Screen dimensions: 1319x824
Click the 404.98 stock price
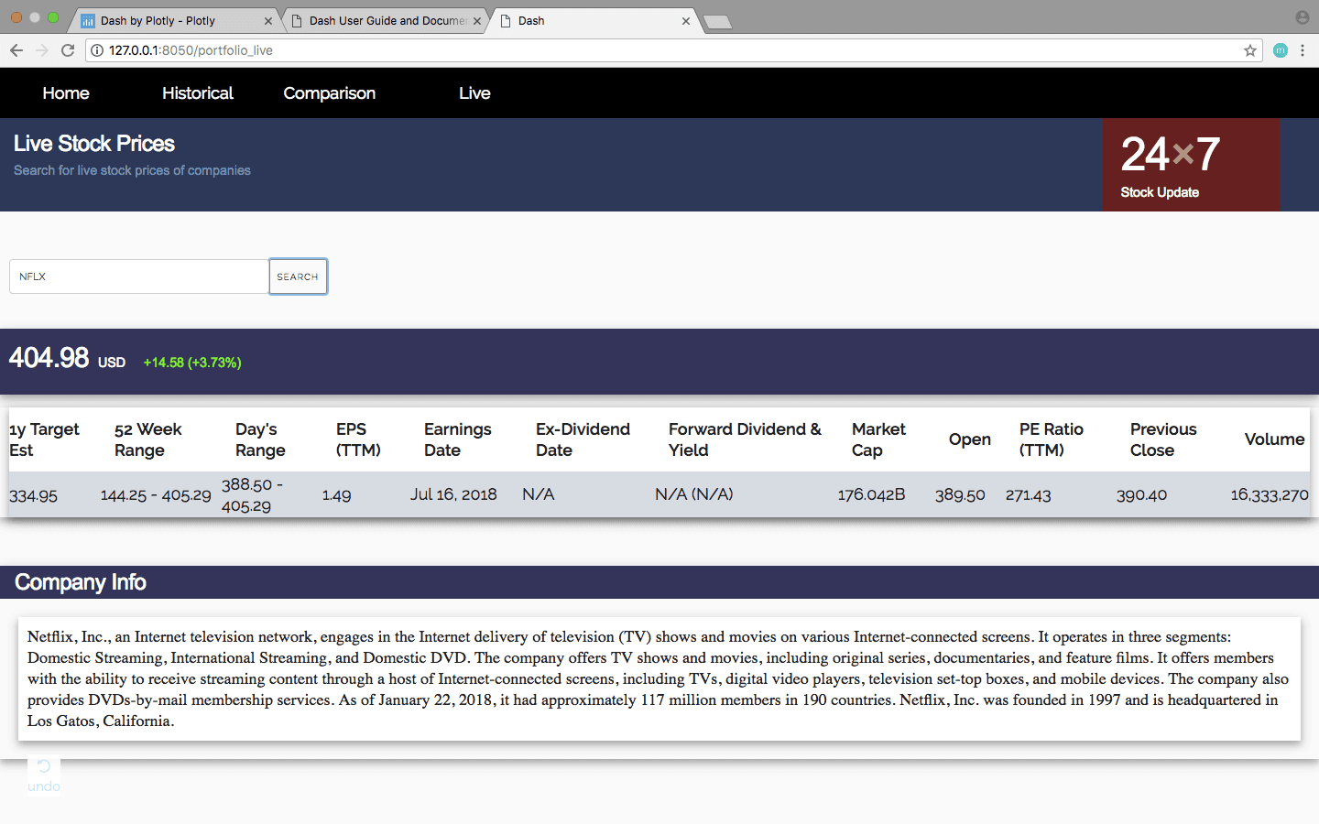point(49,358)
